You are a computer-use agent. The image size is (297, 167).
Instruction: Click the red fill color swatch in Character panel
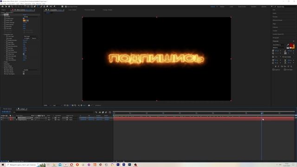[291, 45]
